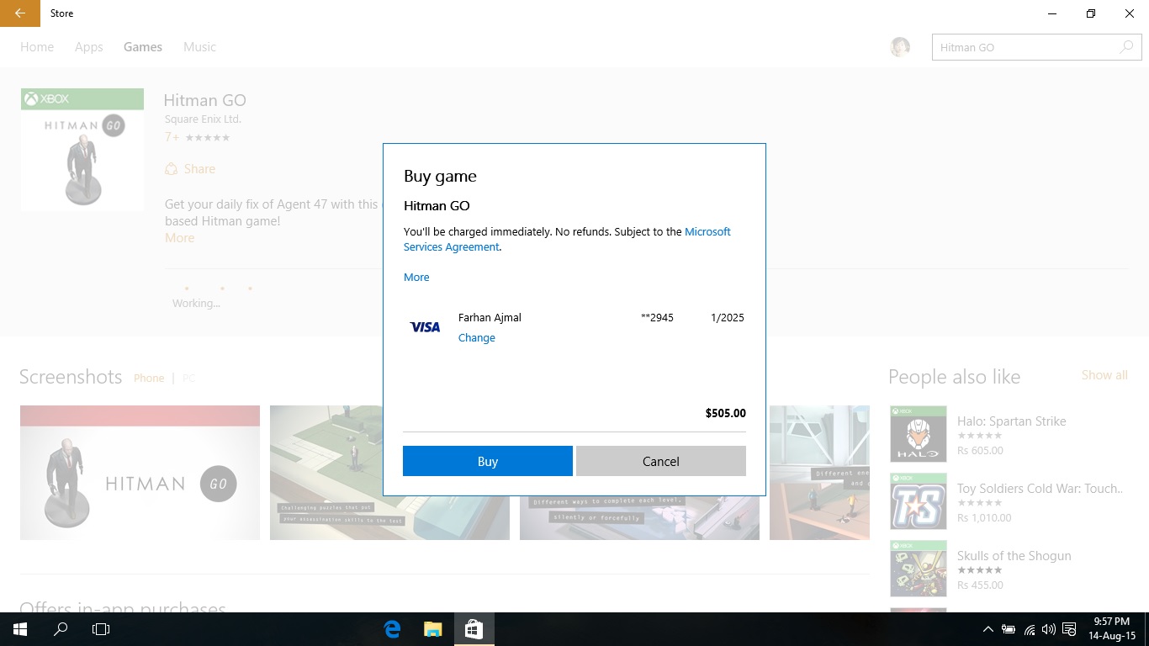Show PC screenshots

tap(188, 378)
